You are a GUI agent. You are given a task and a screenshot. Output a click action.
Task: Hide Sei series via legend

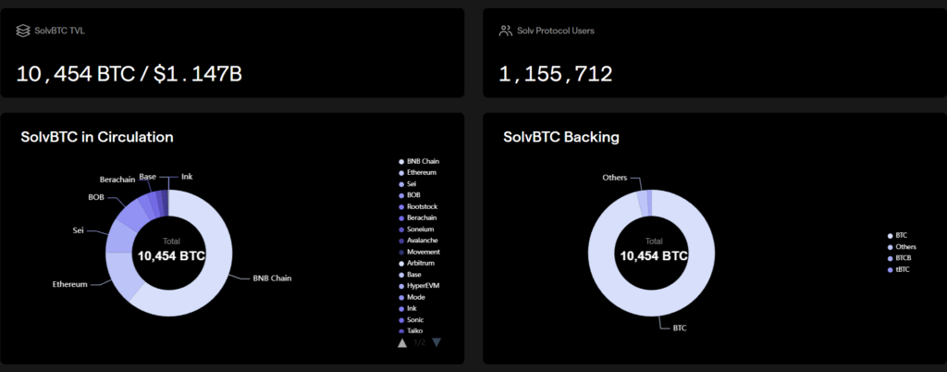[412, 183]
